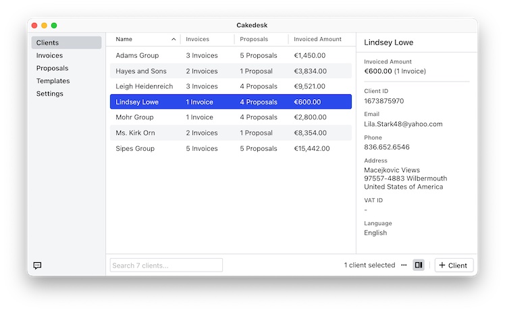
Task: Click the Lila.Stark48@yahoo.com email
Action: (403, 124)
